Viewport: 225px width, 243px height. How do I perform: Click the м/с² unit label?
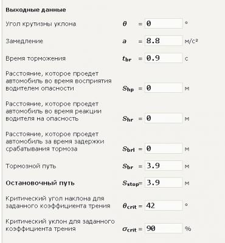pyautogui.click(x=191, y=41)
